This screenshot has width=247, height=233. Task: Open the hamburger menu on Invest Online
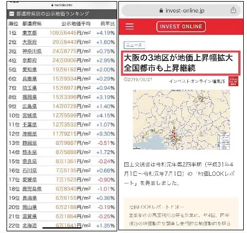point(130,27)
